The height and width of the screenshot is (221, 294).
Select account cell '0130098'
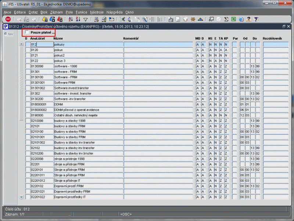pyautogui.click(x=42, y=66)
